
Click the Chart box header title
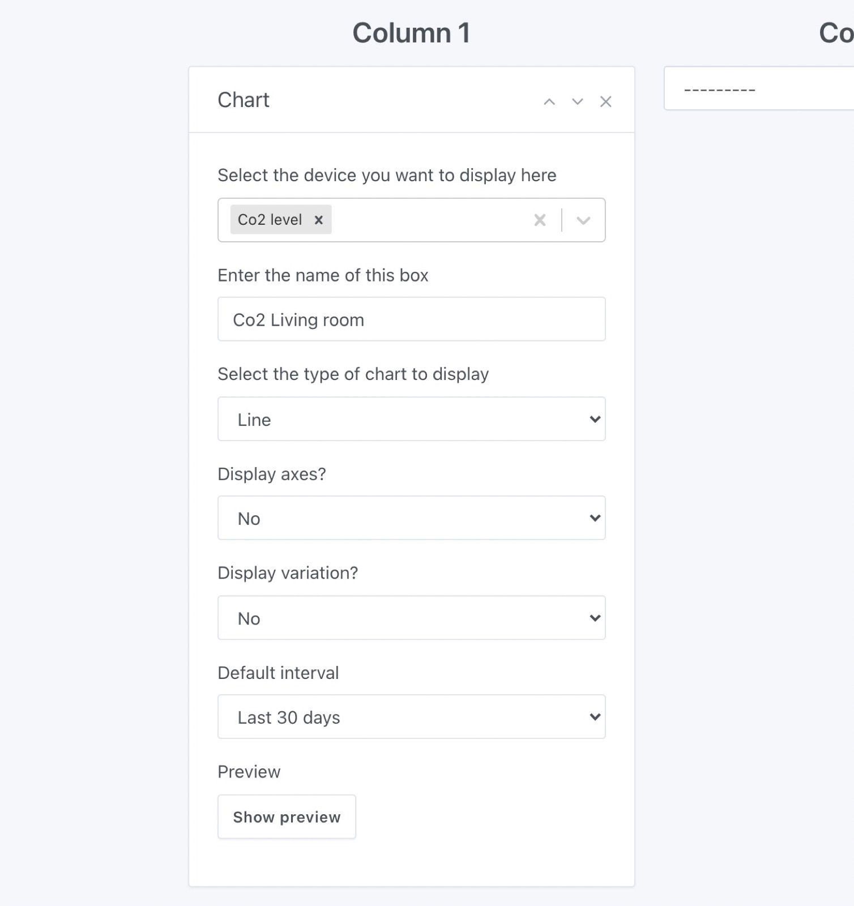point(244,100)
